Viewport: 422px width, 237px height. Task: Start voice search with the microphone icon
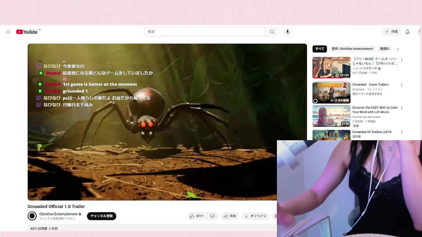point(287,32)
